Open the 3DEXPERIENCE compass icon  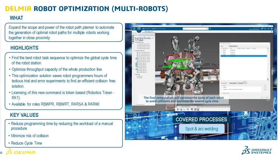139,30
